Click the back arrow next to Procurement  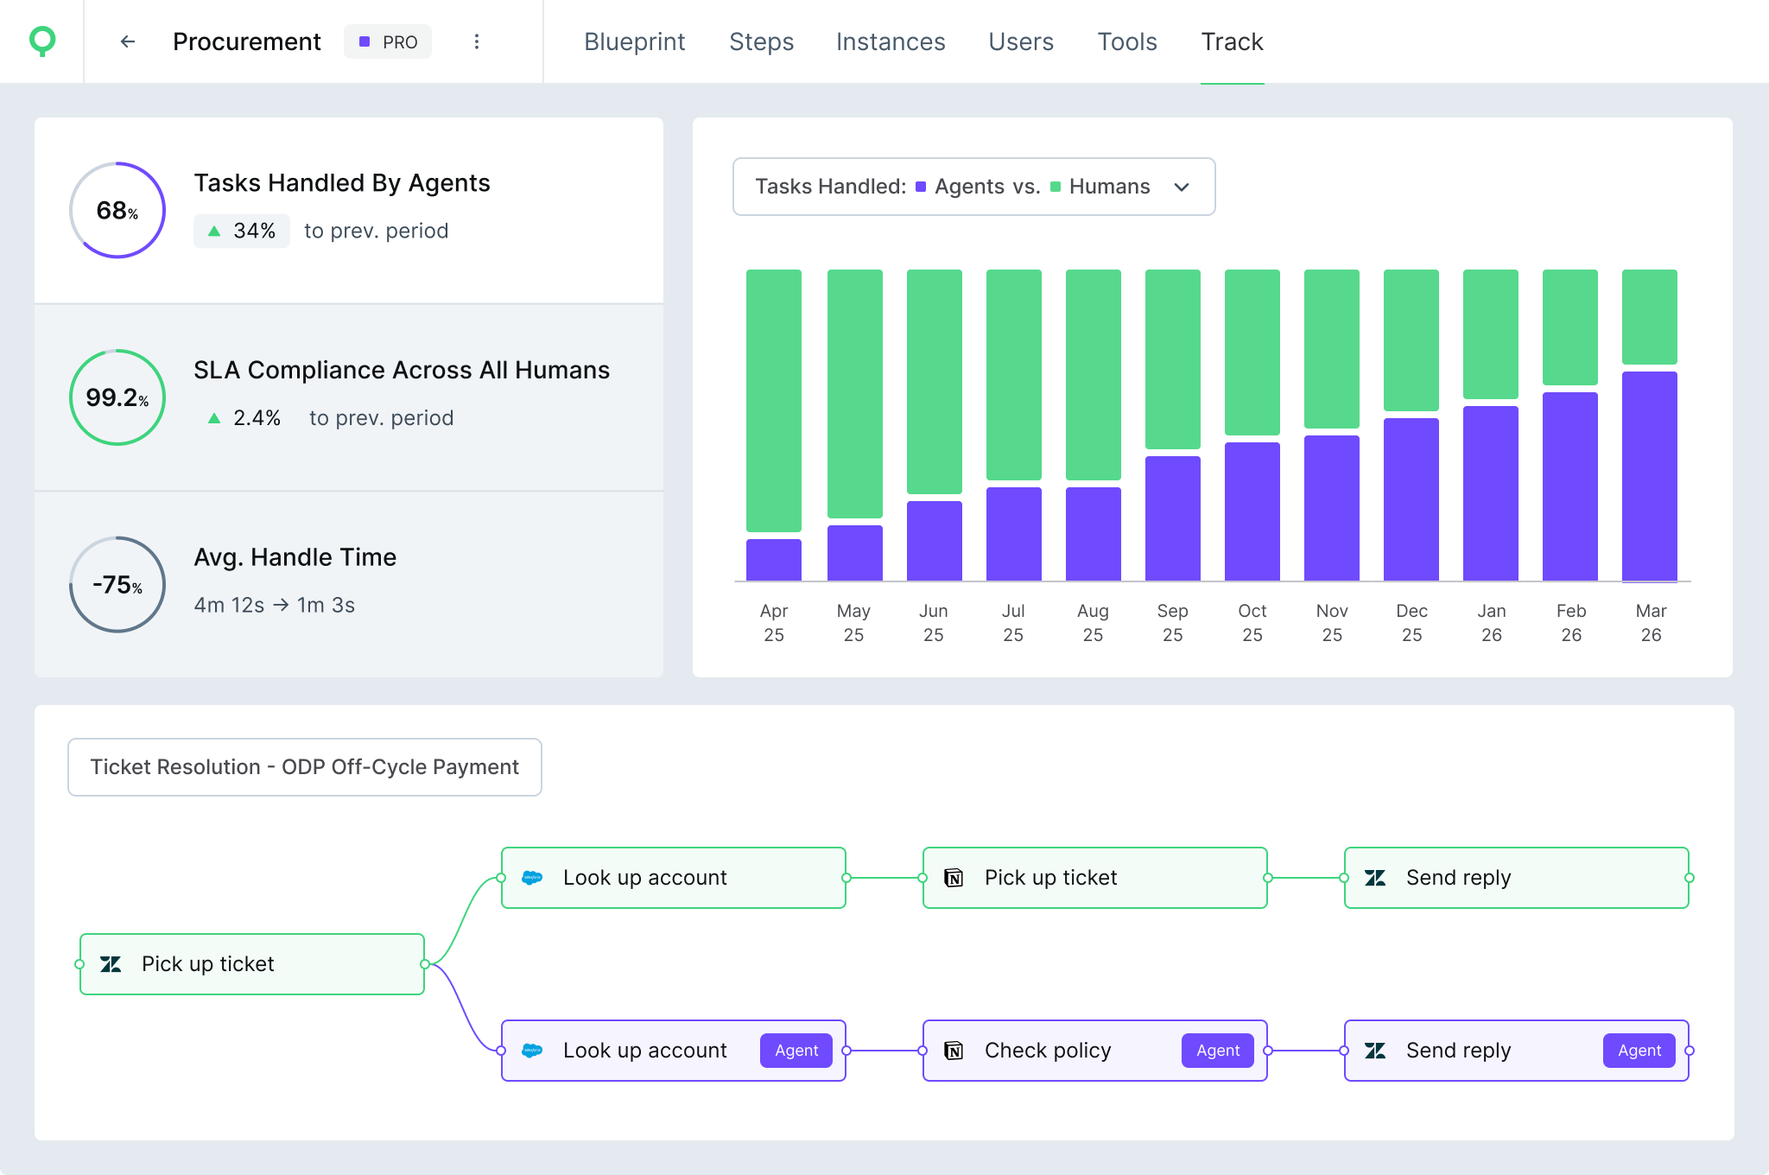[128, 41]
